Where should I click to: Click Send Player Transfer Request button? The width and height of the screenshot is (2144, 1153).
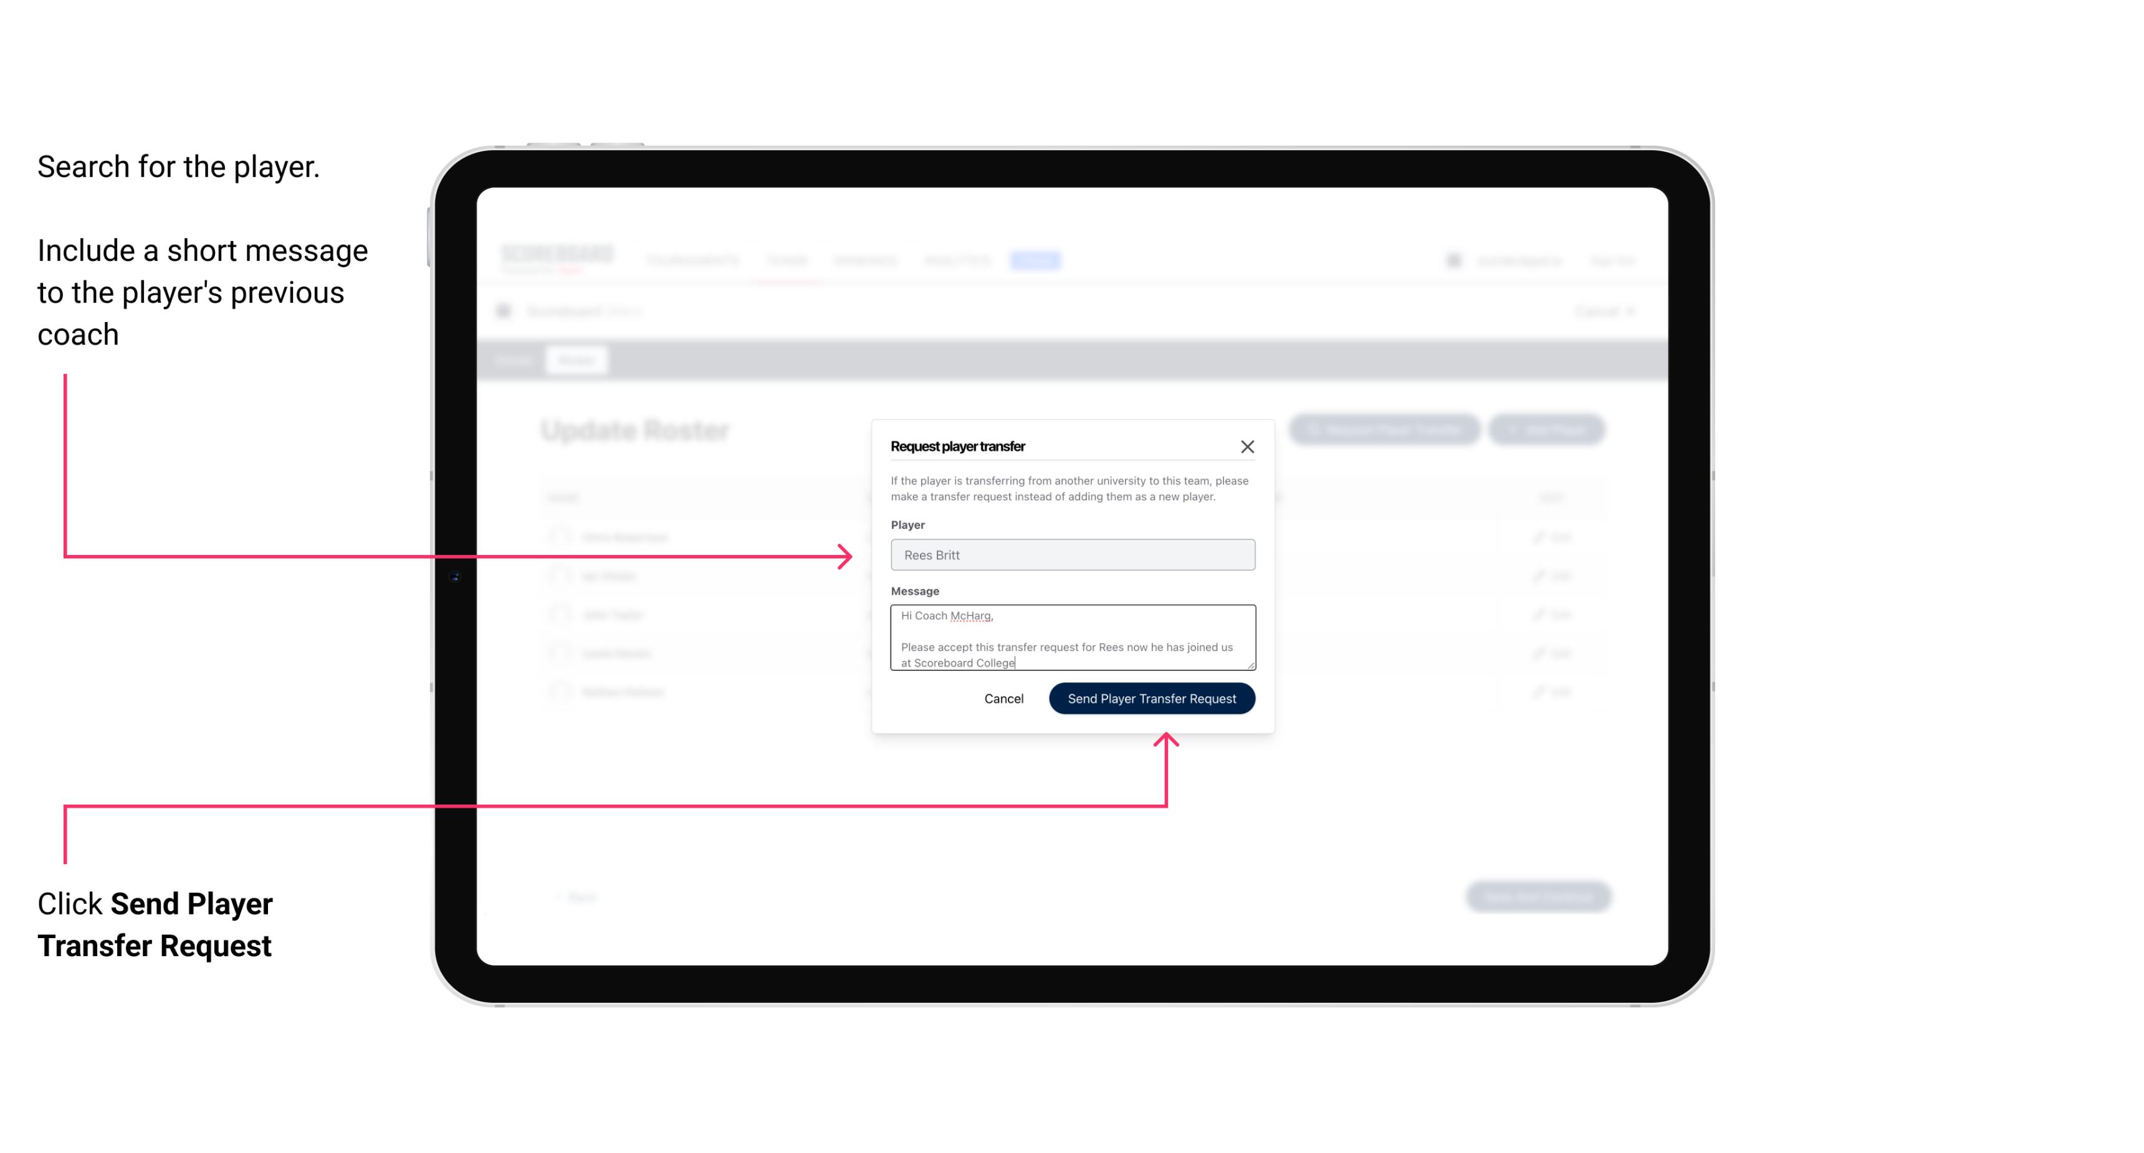(1151, 697)
